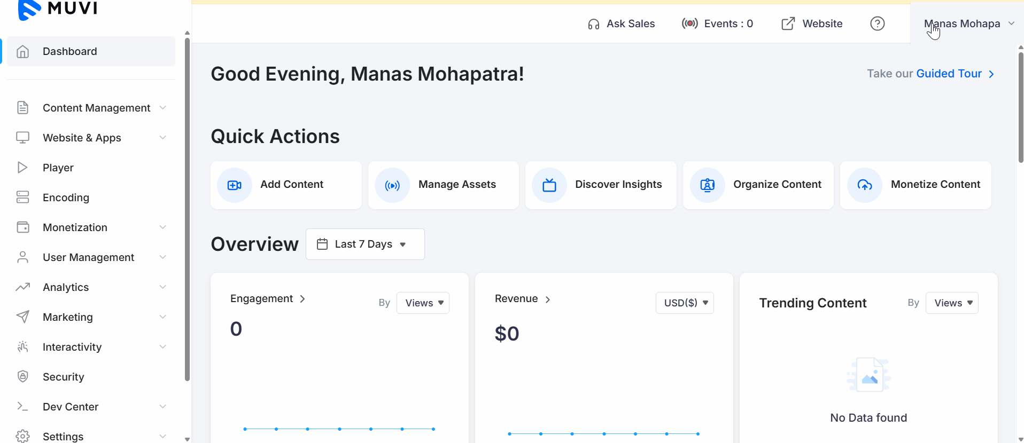Expand the Marketing sidebar chevron
This screenshot has width=1024, height=443.
(162, 317)
